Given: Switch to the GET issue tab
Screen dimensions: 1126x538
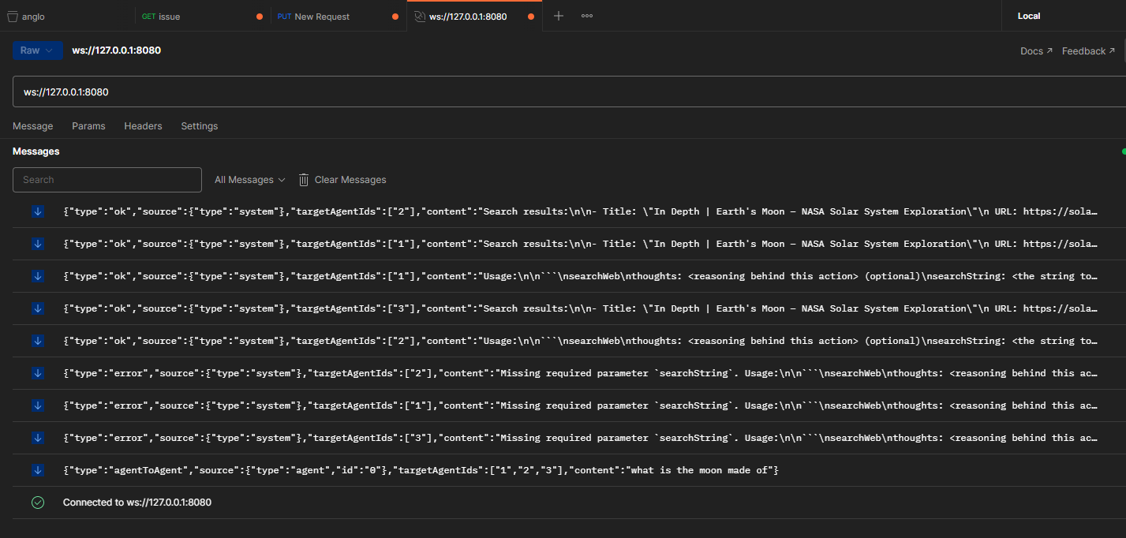Looking at the screenshot, I should [x=203, y=16].
